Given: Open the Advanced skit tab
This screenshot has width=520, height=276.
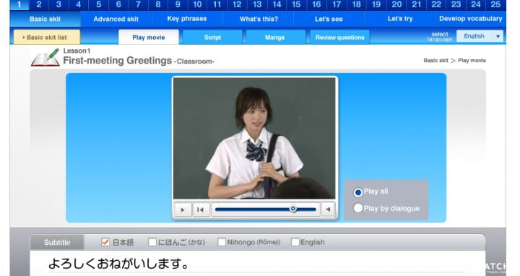Looking at the screenshot, I should click(x=116, y=20).
